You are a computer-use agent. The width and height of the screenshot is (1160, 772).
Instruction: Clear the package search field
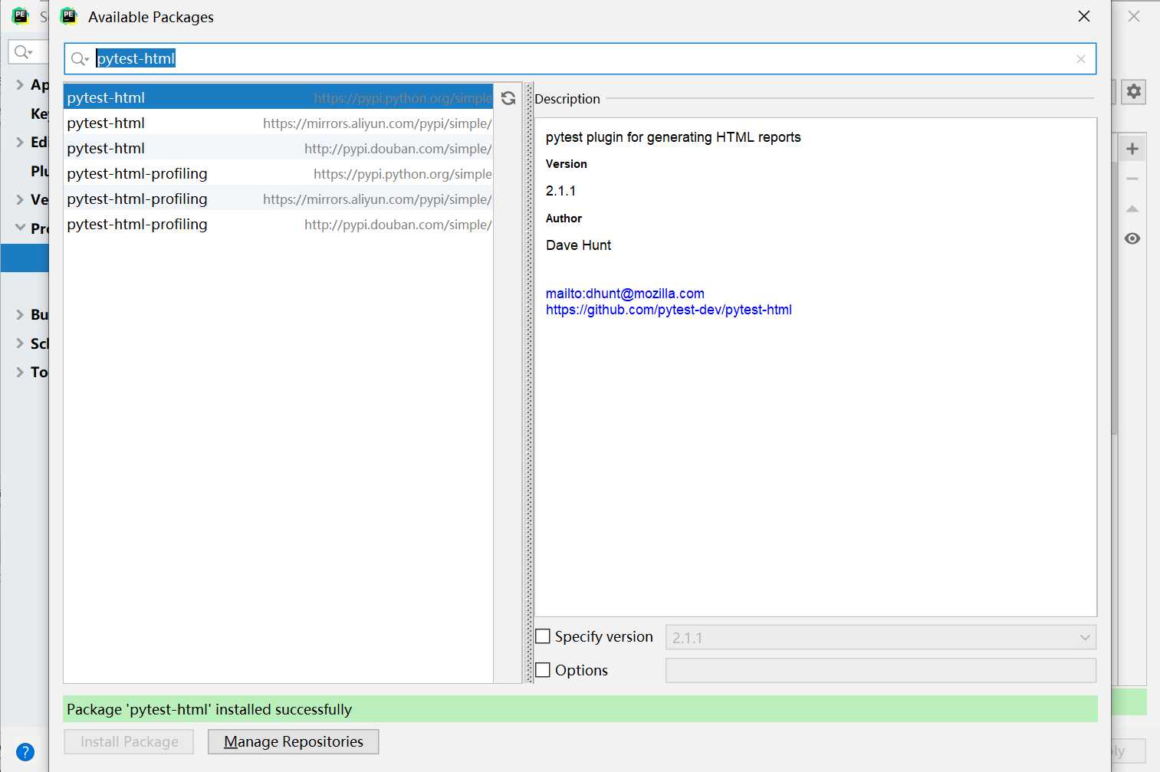pyautogui.click(x=1080, y=59)
